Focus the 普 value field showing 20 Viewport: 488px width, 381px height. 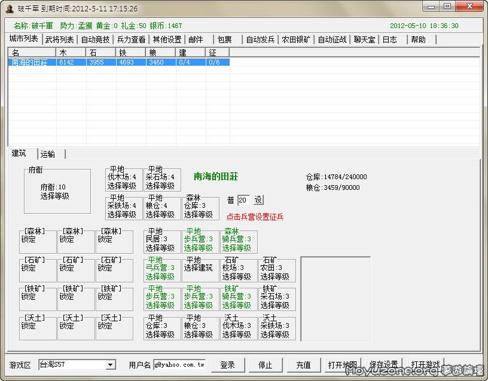click(x=243, y=200)
